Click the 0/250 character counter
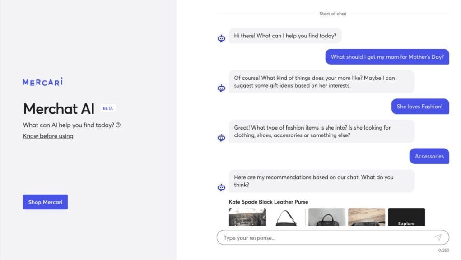 [444, 251]
